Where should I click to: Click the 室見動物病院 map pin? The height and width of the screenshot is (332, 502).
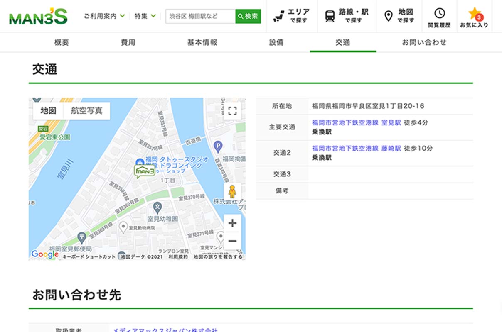[x=123, y=227]
